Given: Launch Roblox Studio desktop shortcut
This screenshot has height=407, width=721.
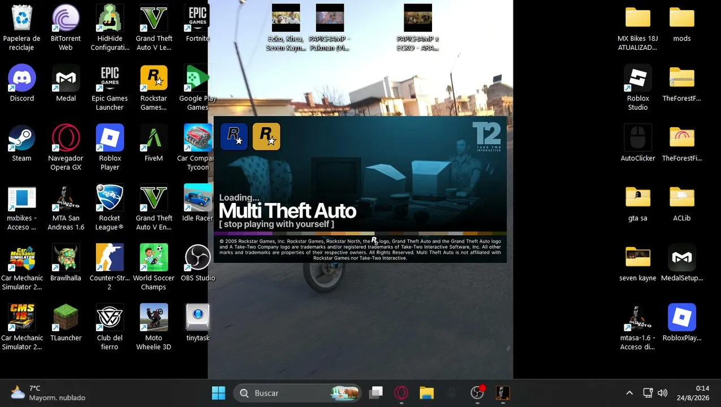Looking at the screenshot, I should [x=638, y=88].
